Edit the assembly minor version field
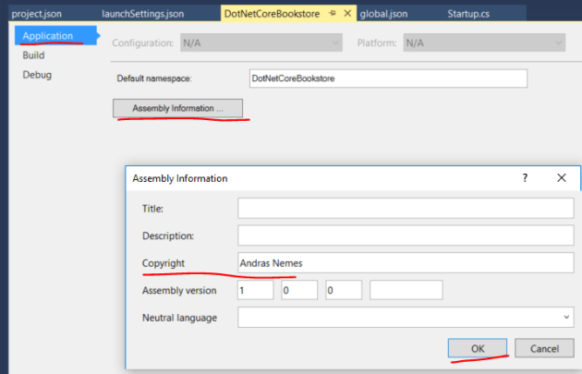 [x=299, y=290]
